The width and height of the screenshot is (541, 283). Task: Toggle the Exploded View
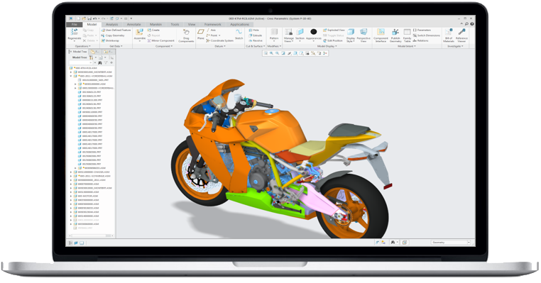click(334, 30)
